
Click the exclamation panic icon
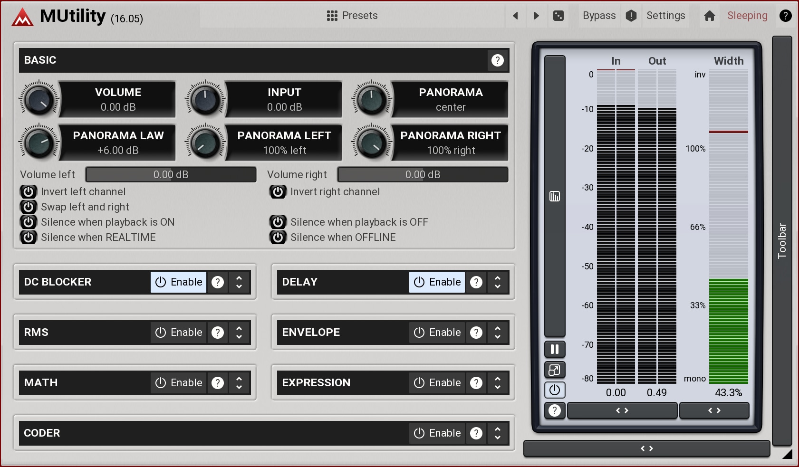[631, 16]
